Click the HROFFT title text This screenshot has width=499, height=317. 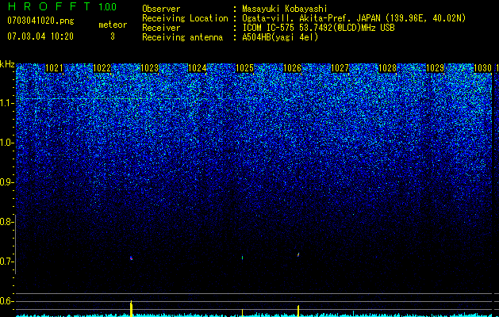click(48, 6)
